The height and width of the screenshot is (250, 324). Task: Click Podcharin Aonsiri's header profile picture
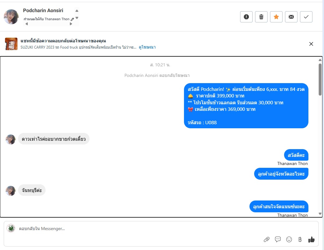[x=11, y=17]
